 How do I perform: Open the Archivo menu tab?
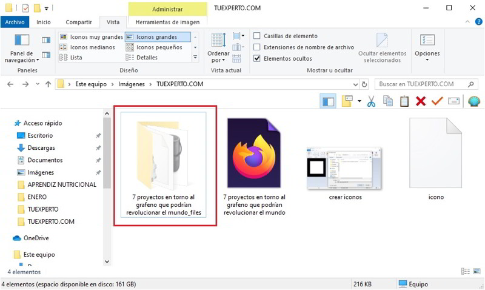(x=14, y=22)
